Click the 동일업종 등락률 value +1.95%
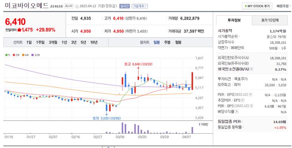Screen dimensions: 292x148 [x=280, y=128]
